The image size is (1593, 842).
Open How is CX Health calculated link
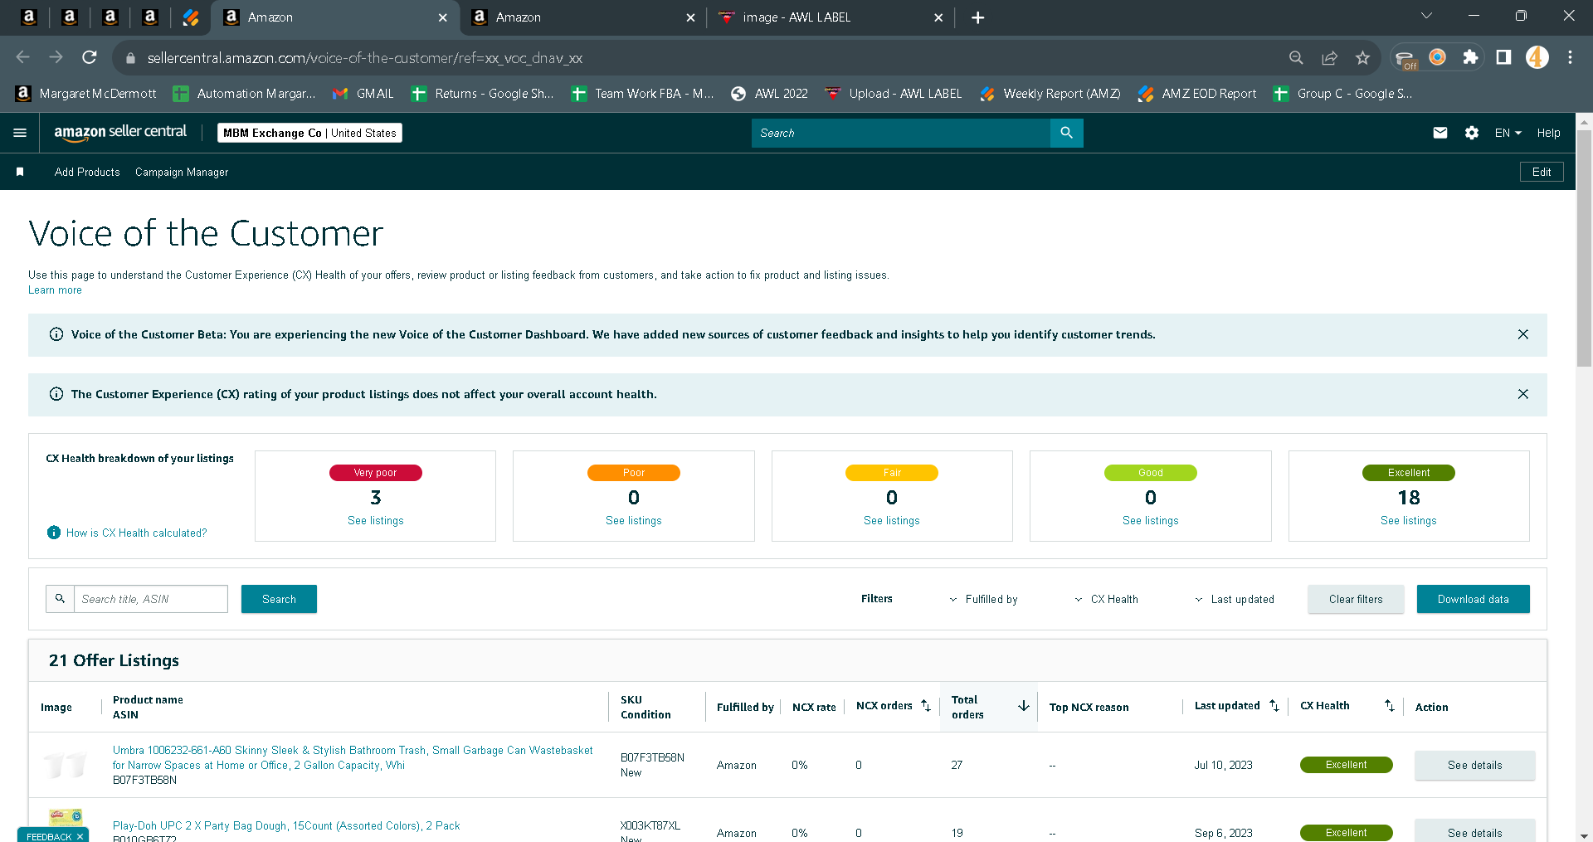(x=137, y=533)
